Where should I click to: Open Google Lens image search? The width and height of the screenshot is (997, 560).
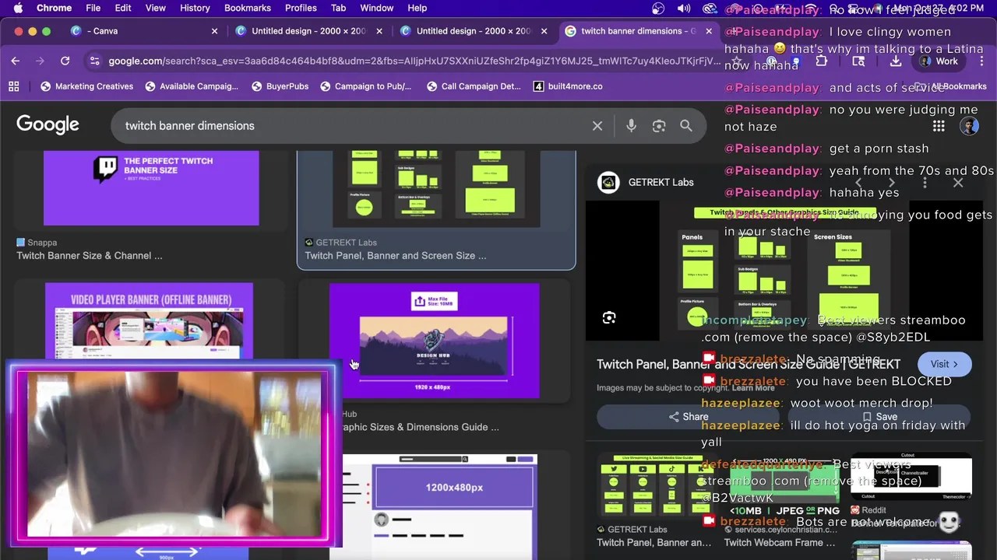tap(659, 126)
